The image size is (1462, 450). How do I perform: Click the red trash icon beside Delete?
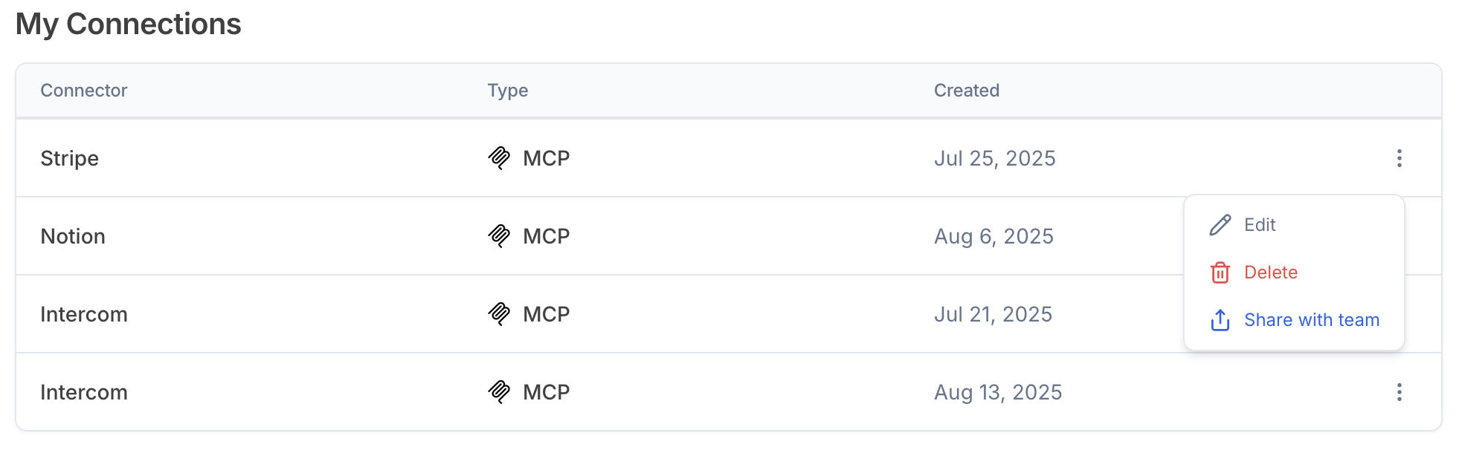tap(1220, 272)
